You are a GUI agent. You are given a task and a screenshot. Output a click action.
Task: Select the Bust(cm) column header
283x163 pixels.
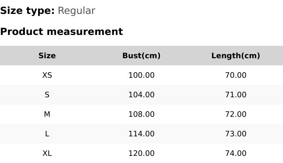pyautogui.click(x=141, y=56)
